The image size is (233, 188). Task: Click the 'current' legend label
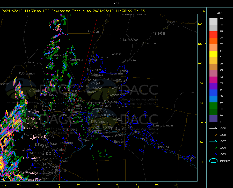225,161
